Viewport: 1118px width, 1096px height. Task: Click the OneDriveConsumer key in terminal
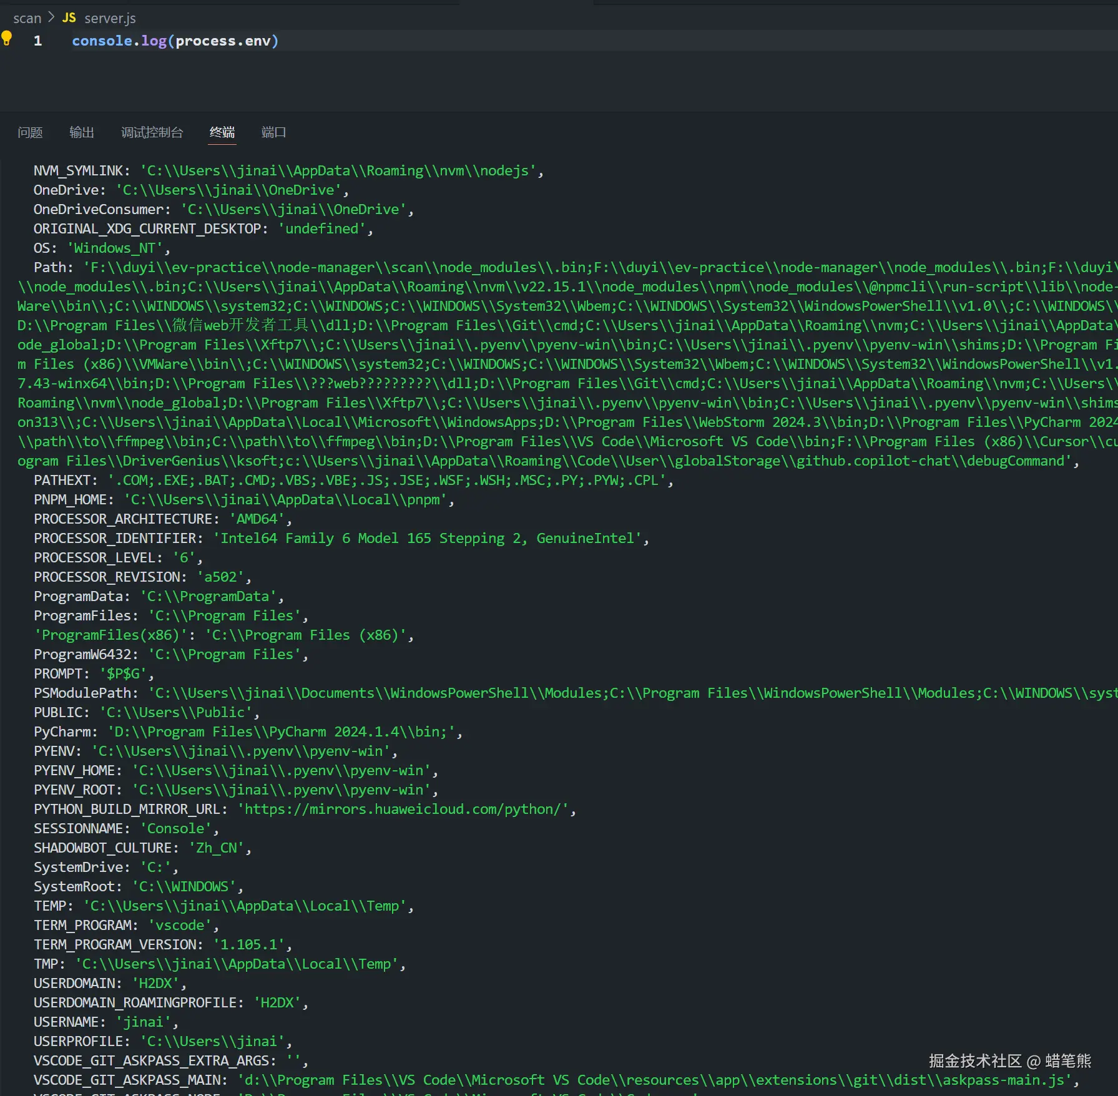[x=98, y=209]
